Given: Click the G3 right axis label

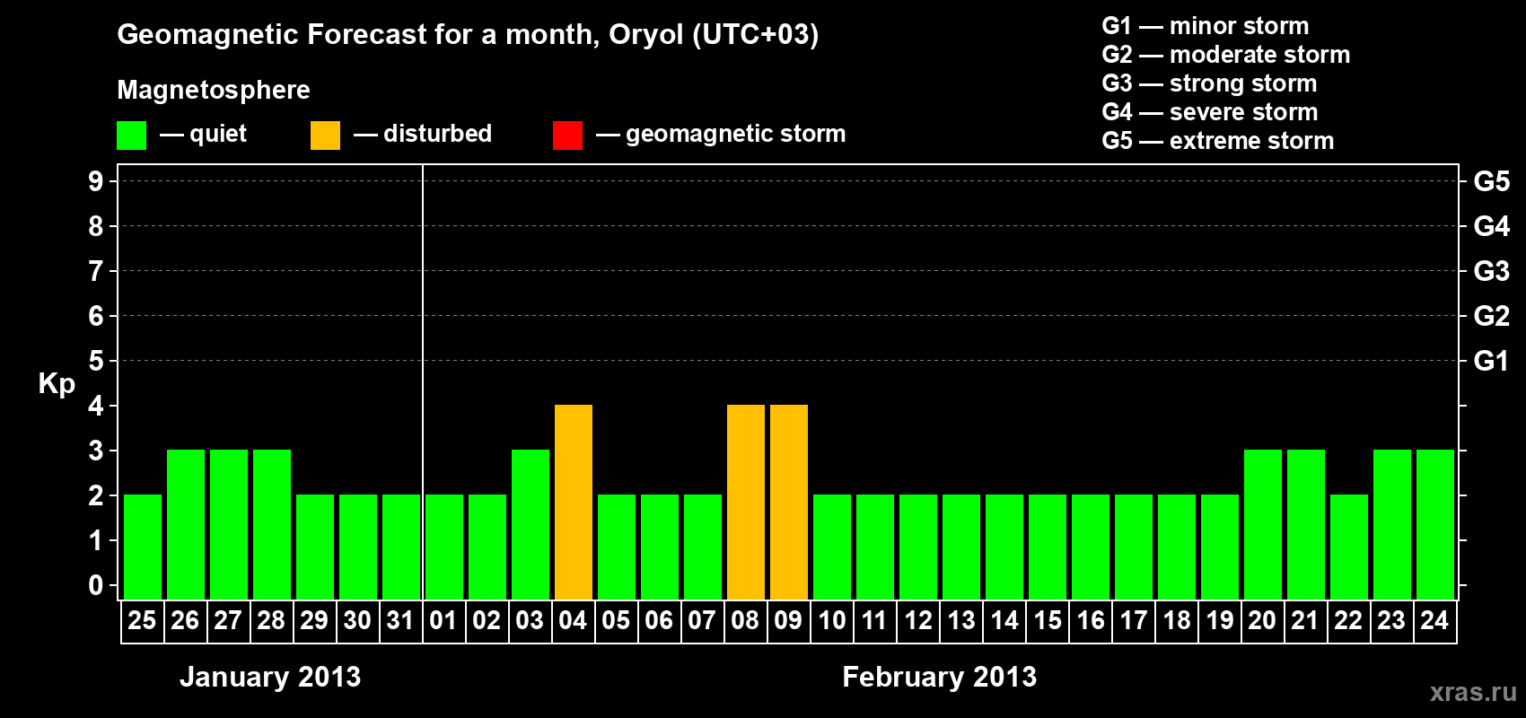Looking at the screenshot, I should (x=1492, y=271).
